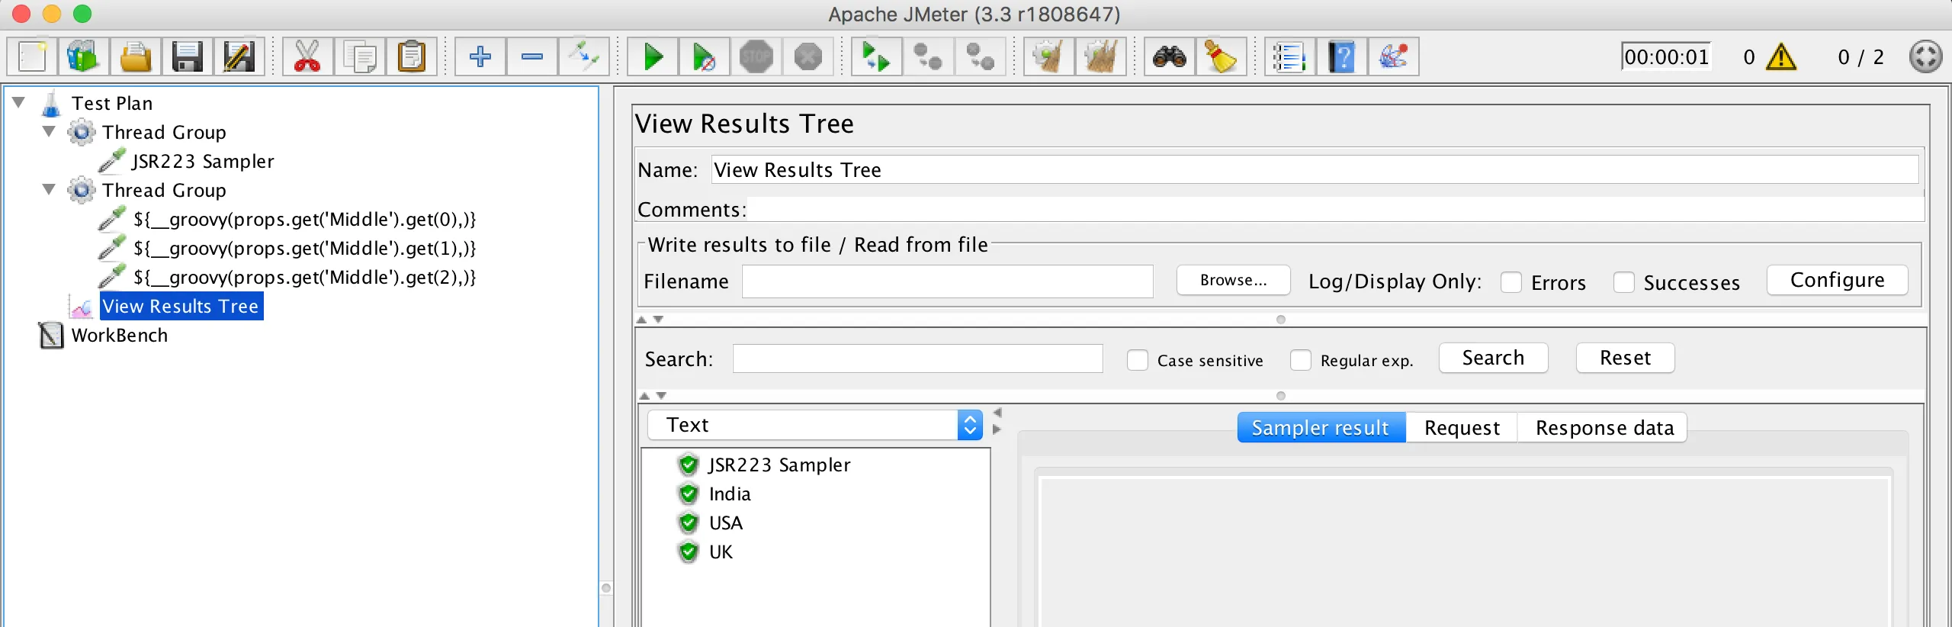
Task: Collapse Thread Group containing JSR223 Sampler
Action: point(49,131)
